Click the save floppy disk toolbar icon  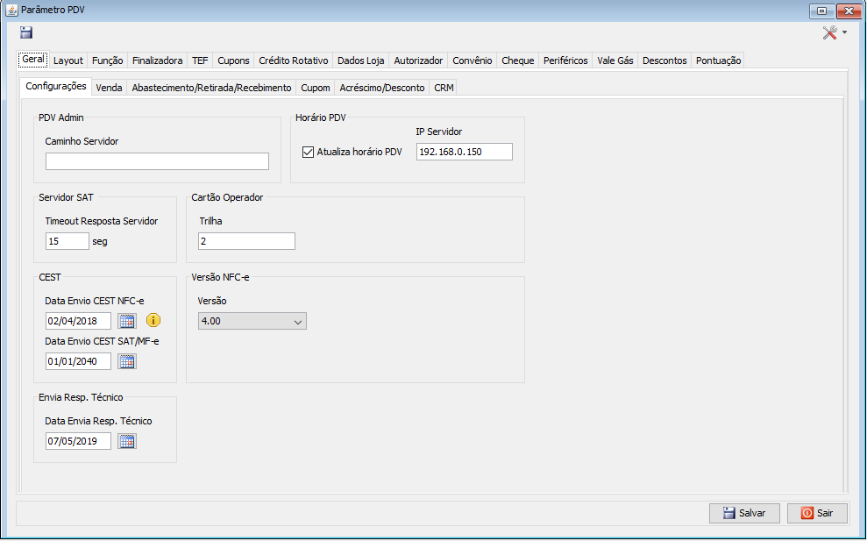click(x=26, y=32)
